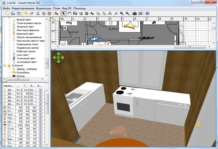The height and width of the screenshot is (149, 218).
Task: Uncheck visibility for the Пос... row
Action: coord(40,118)
